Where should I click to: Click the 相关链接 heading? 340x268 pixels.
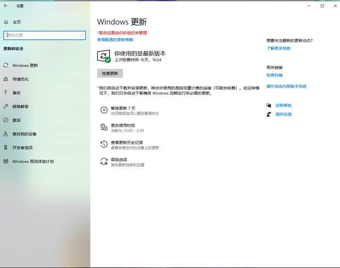click(275, 67)
